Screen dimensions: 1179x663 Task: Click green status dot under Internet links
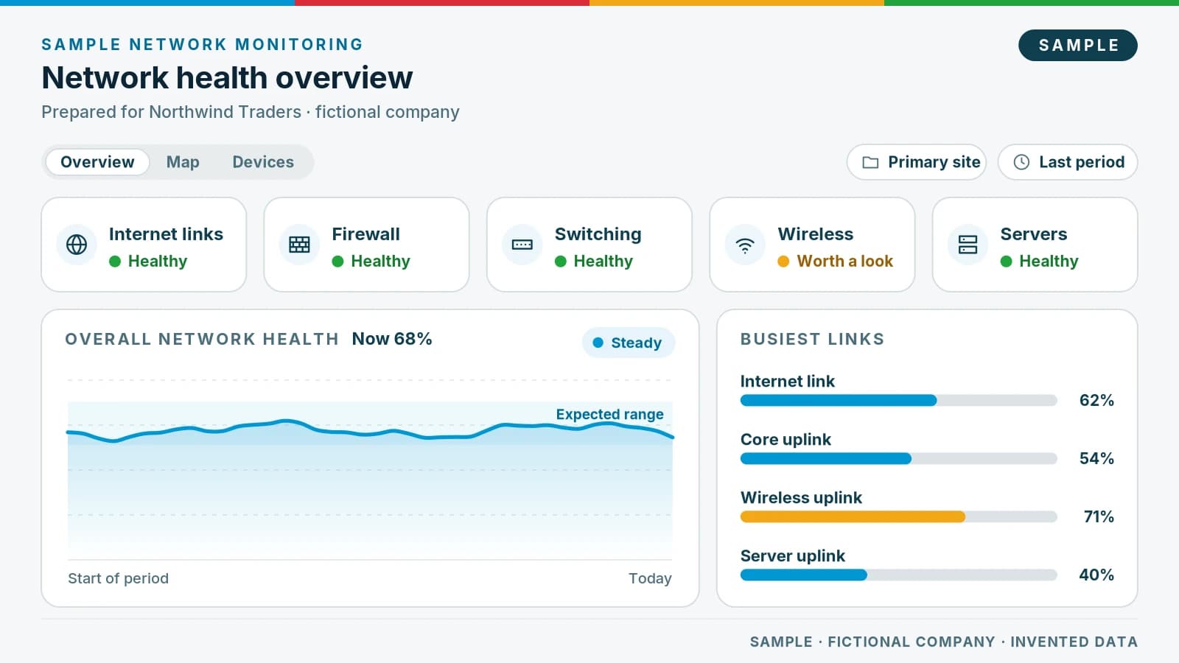tap(115, 261)
